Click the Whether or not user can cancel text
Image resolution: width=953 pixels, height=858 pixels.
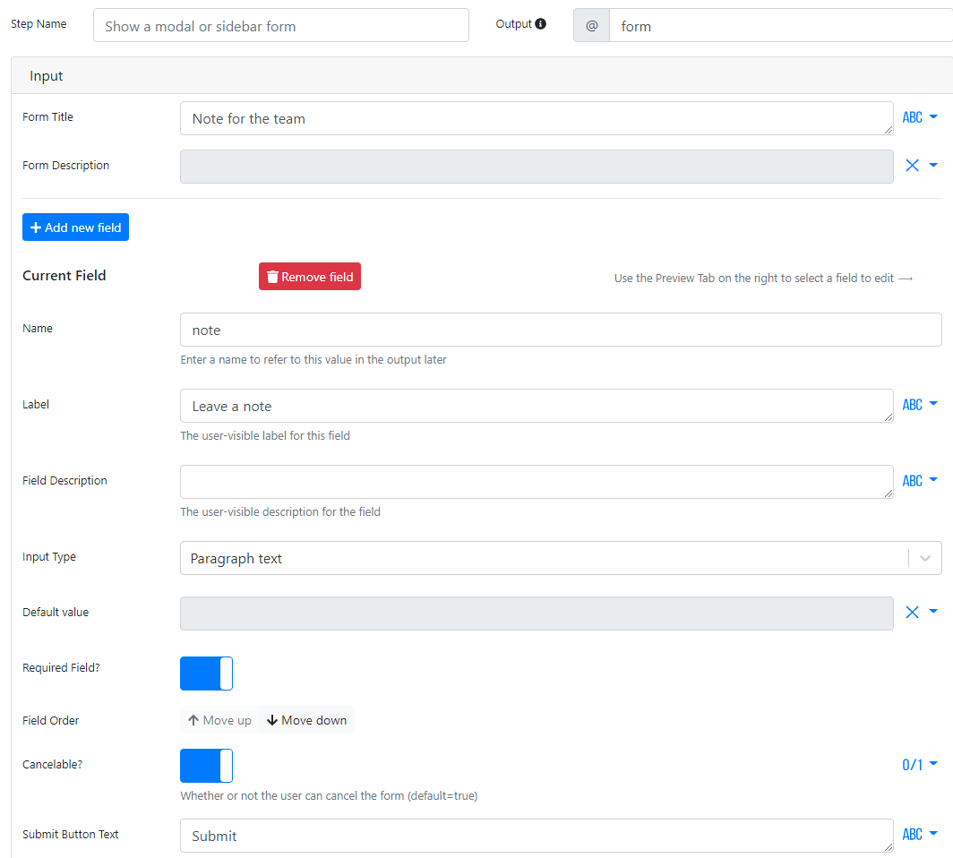coord(329,795)
